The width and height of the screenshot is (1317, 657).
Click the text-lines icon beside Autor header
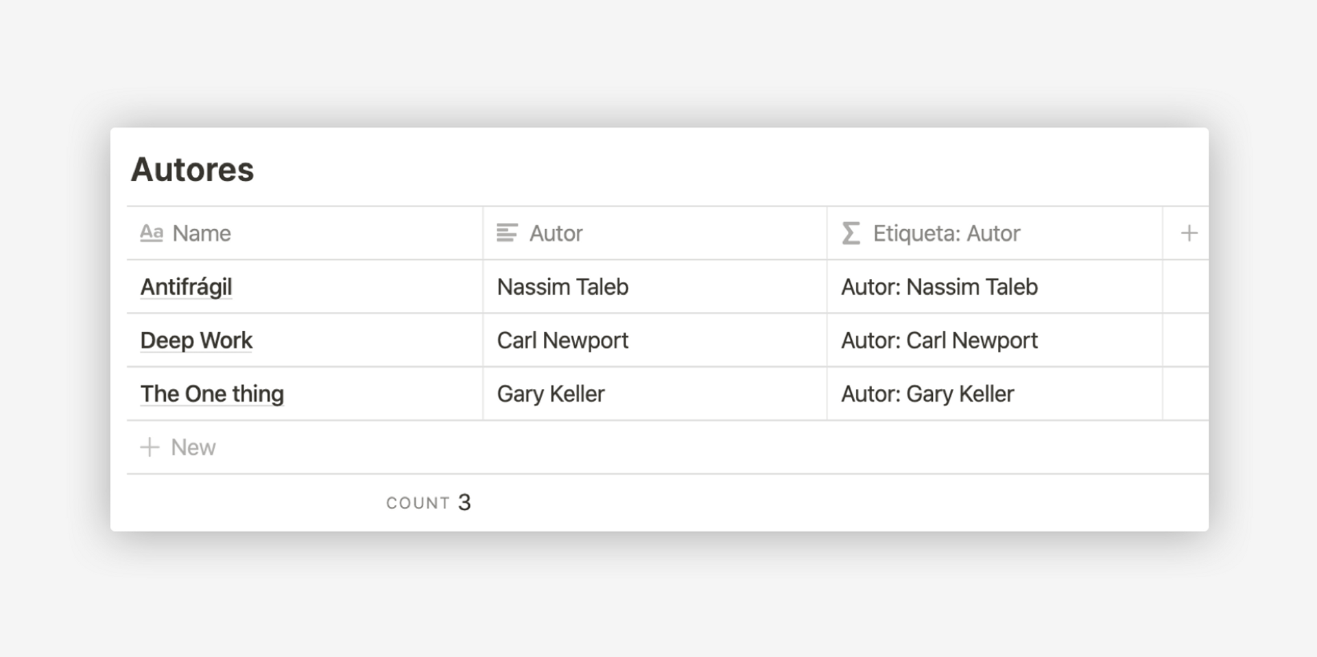tap(507, 233)
